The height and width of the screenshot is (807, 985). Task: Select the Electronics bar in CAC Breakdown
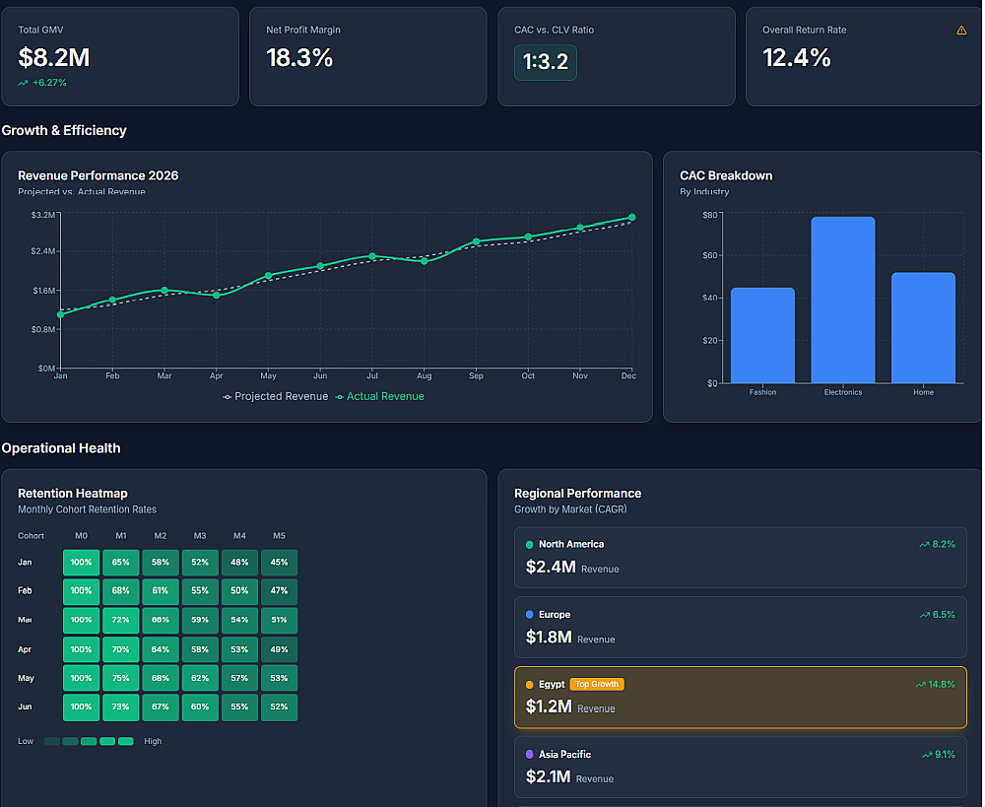pos(843,300)
